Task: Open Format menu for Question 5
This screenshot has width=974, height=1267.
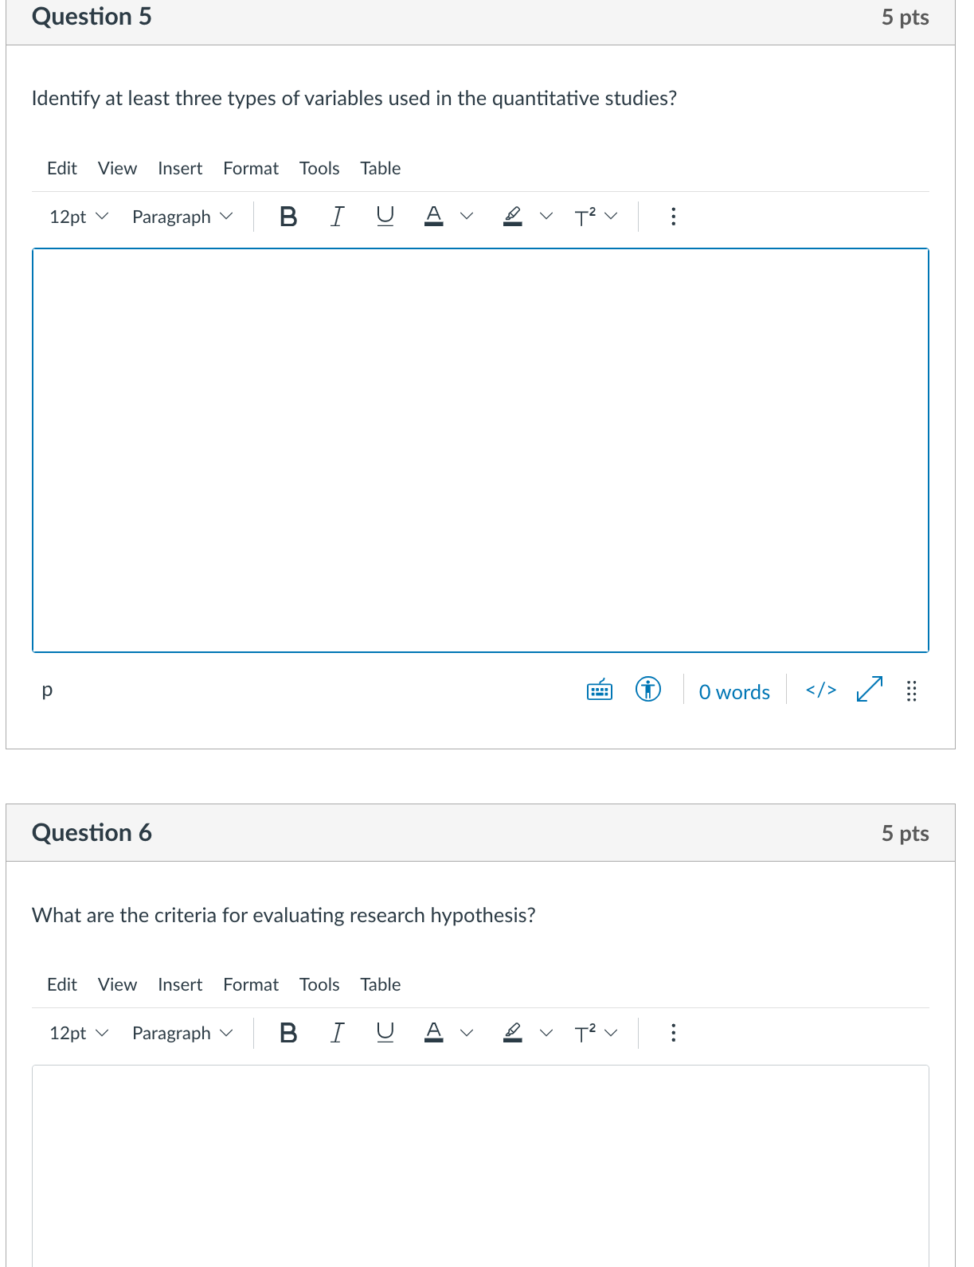Action: click(251, 168)
